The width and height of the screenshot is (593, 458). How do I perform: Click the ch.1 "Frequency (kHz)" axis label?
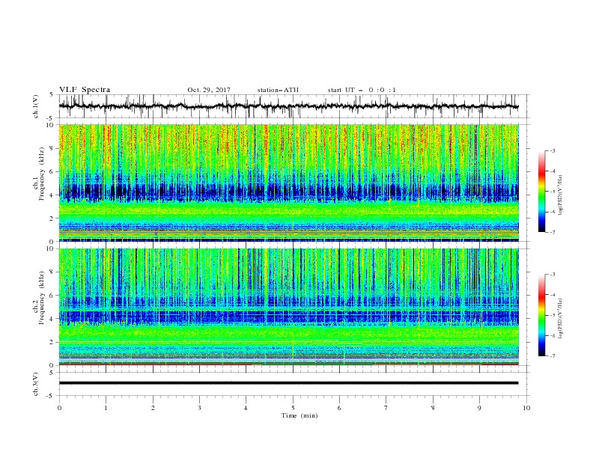(41, 174)
